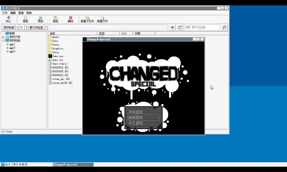Click the 搜索 兽化实验室 search field
Screen dimensions: 287x172
pyautogui.click(x=202, y=28)
